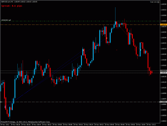Click the '29 Nov 09:48' time label
Screen dimensions: 167x126
(120, 125)
